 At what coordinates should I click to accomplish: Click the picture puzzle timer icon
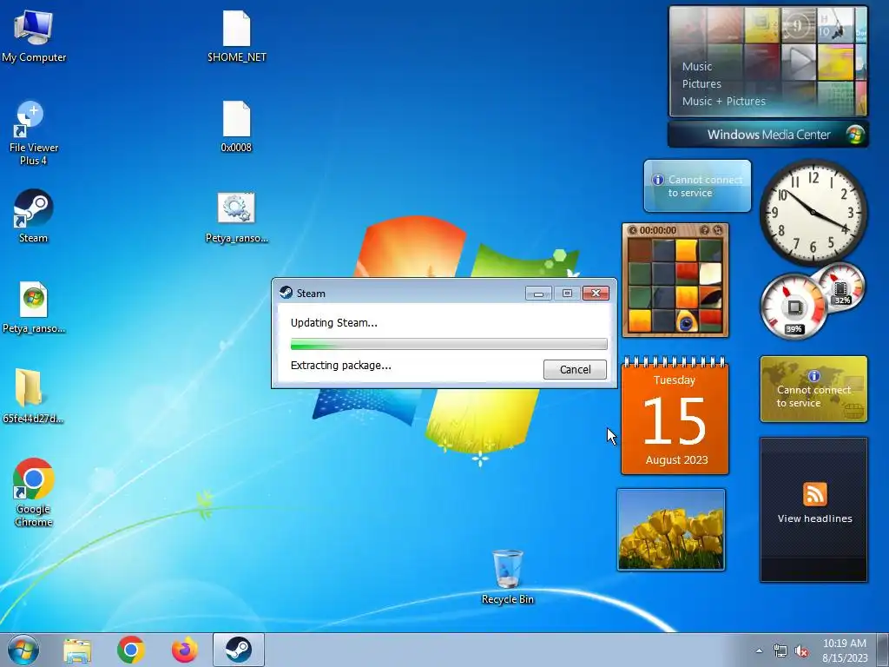point(633,230)
